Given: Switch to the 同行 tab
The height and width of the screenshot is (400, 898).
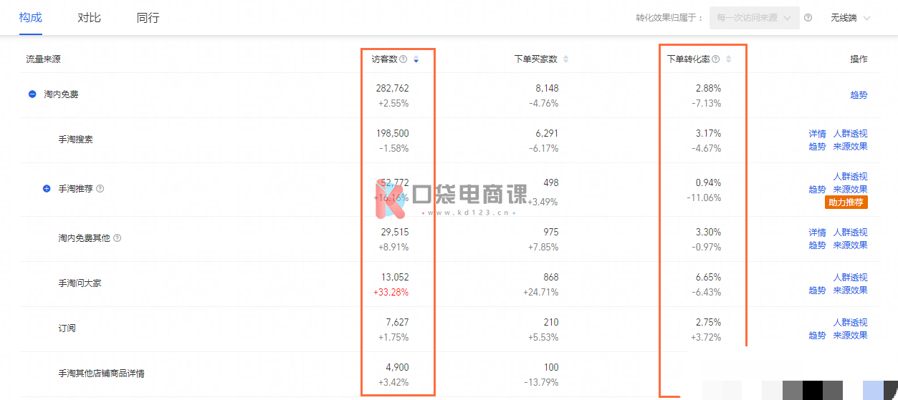Looking at the screenshot, I should (148, 18).
